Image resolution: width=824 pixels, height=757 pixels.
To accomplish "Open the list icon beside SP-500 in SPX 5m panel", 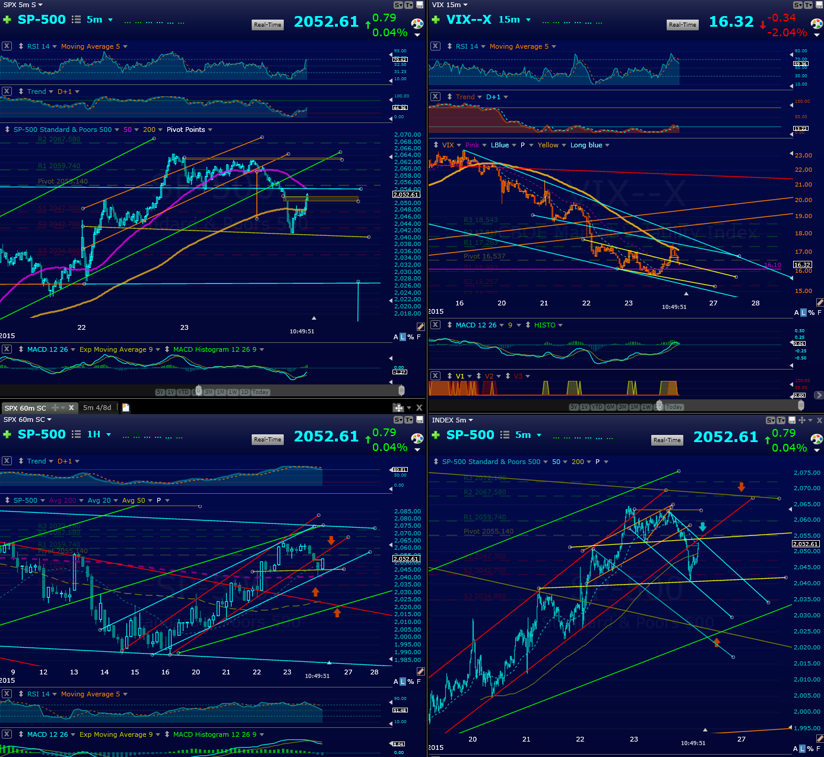I will (x=76, y=20).
